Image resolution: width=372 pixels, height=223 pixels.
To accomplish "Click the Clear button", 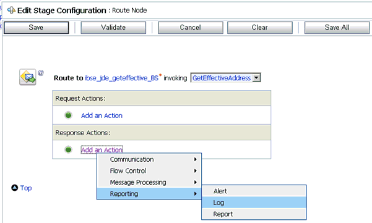I will 260,27.
